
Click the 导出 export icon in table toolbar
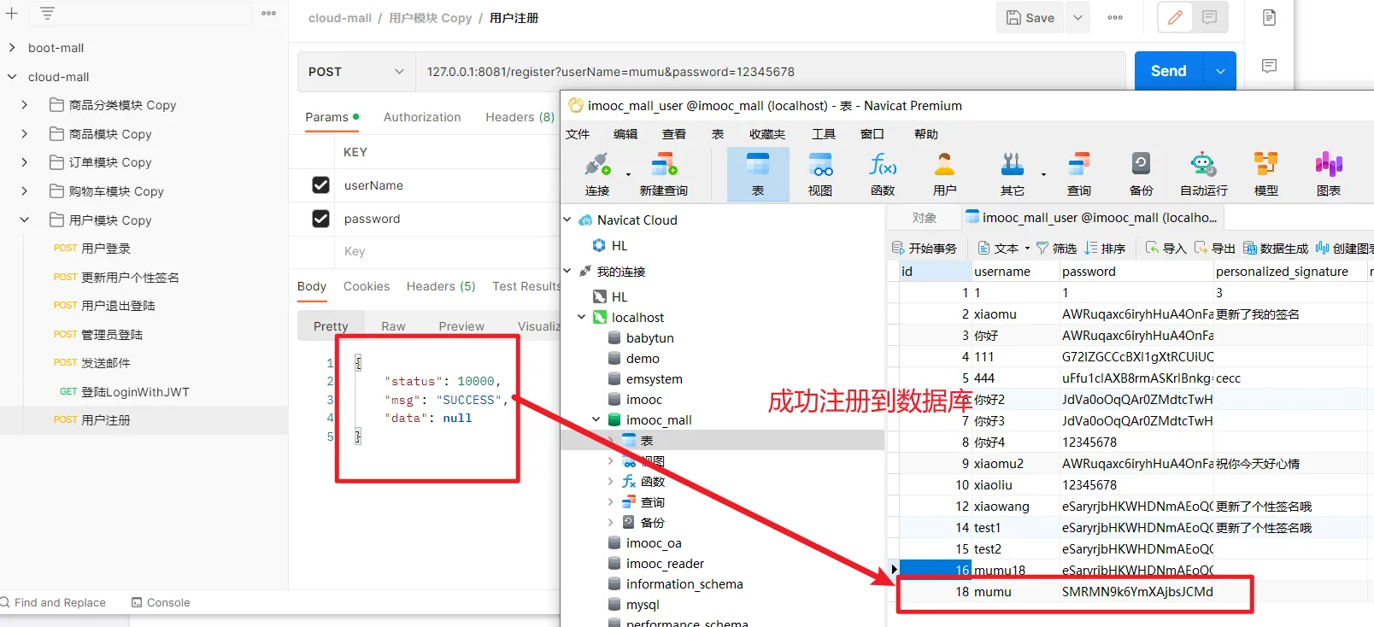point(1201,248)
